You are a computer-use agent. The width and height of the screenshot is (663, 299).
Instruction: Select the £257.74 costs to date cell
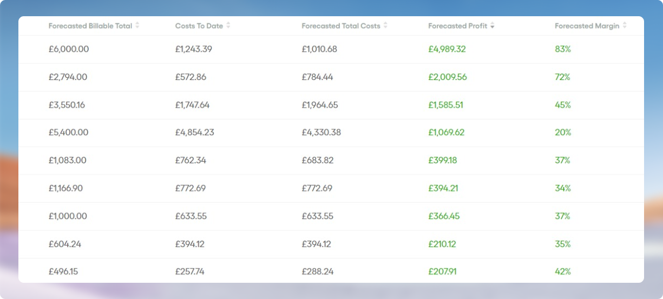(190, 271)
